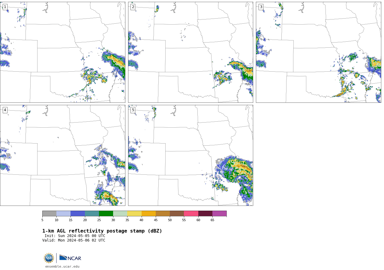Click the gray 5-10 dBZ swatch
Image resolution: width=384 pixels, height=270 pixels.
[x=49, y=213]
